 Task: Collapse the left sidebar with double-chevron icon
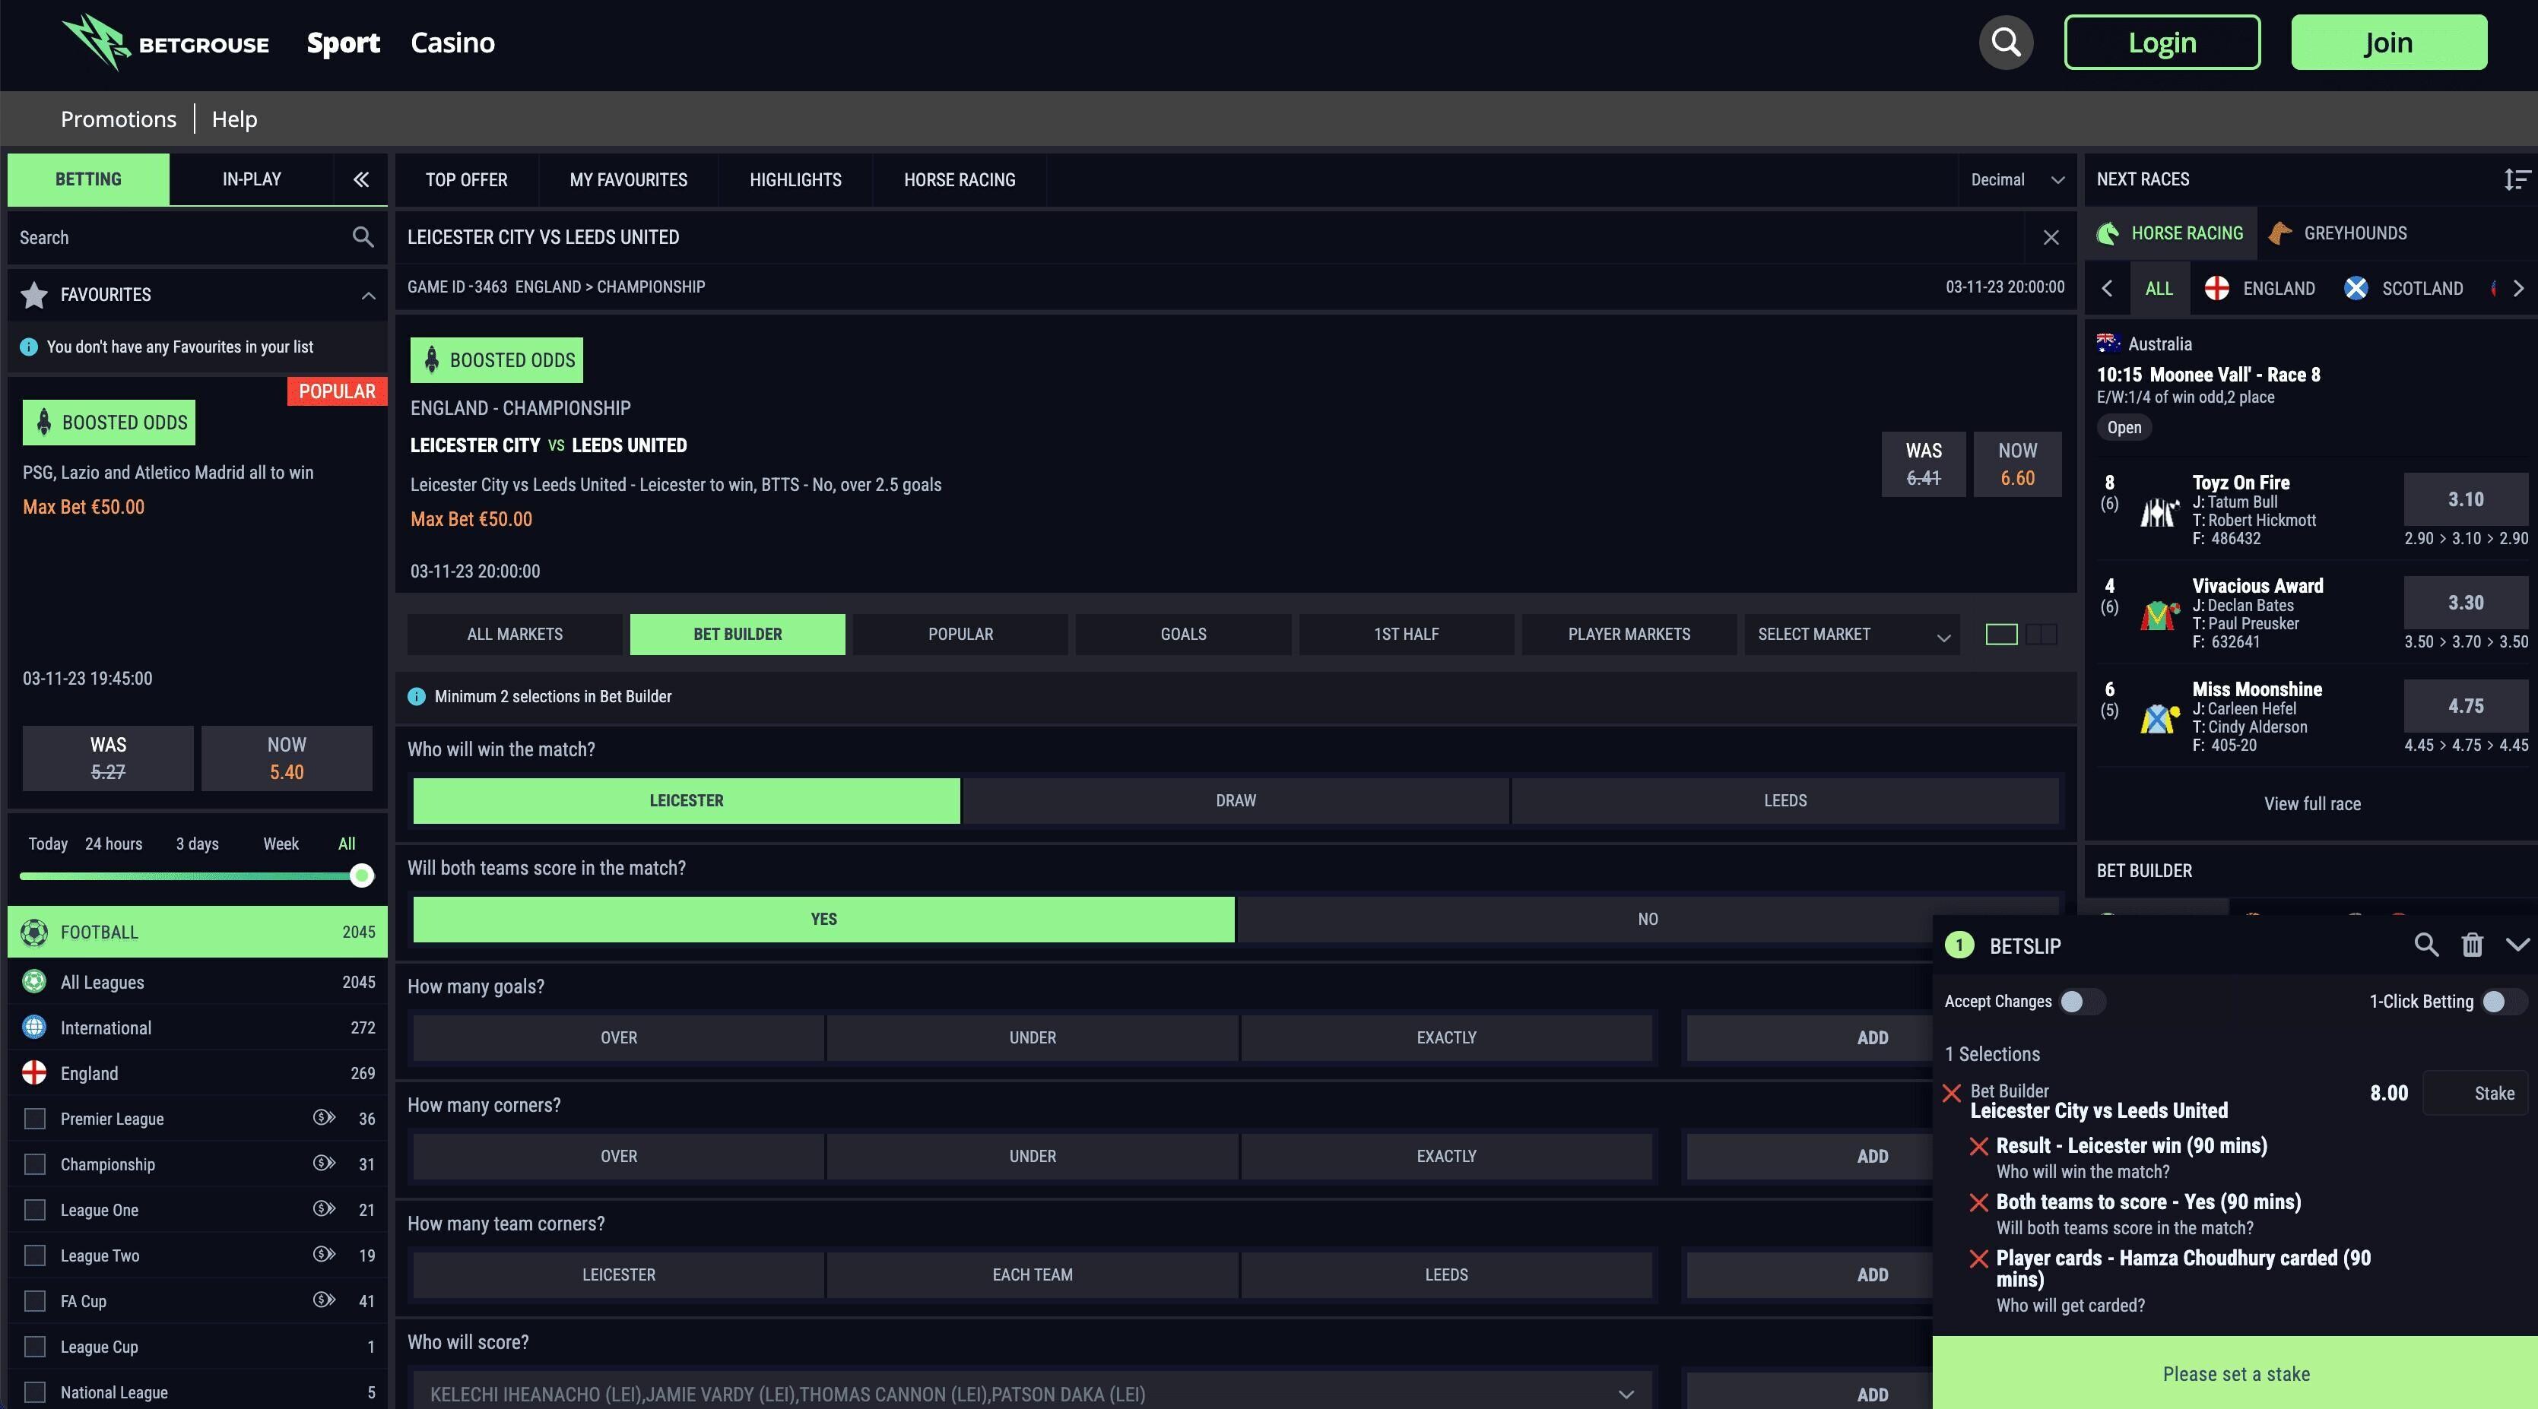click(360, 179)
